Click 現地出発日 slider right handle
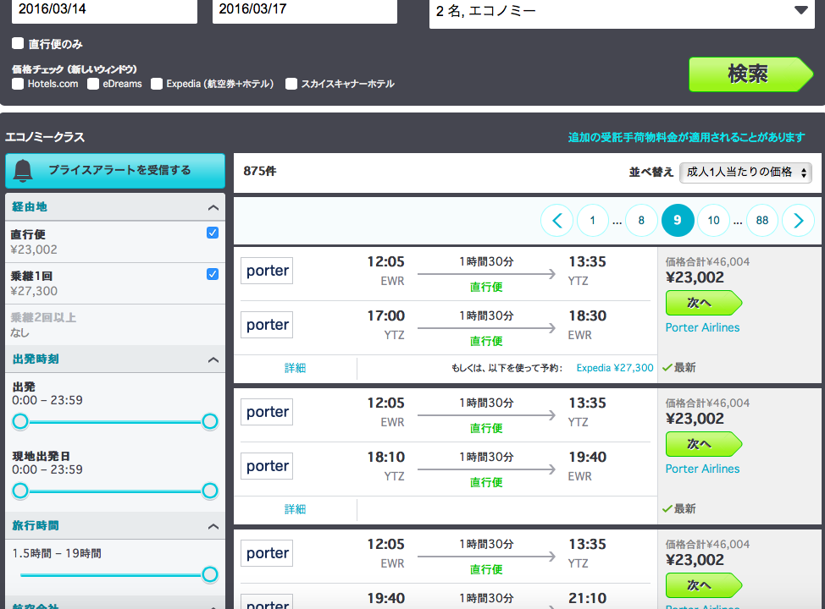825x609 pixels. 210,491
